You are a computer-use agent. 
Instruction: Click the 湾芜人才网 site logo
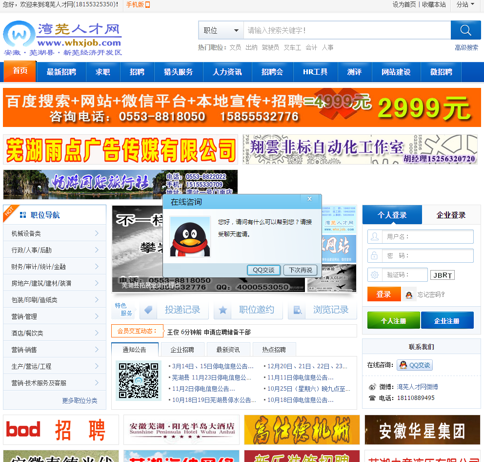62,38
